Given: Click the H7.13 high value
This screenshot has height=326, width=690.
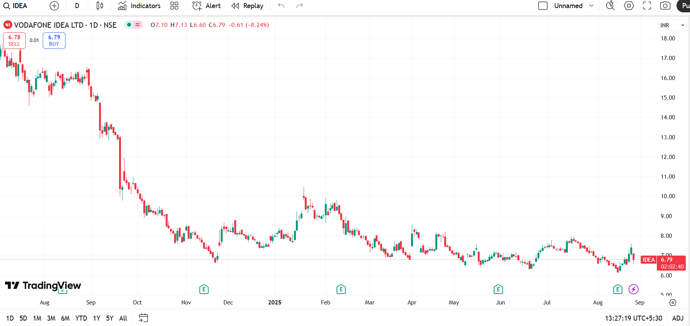Looking at the screenshot, I should pyautogui.click(x=179, y=25).
